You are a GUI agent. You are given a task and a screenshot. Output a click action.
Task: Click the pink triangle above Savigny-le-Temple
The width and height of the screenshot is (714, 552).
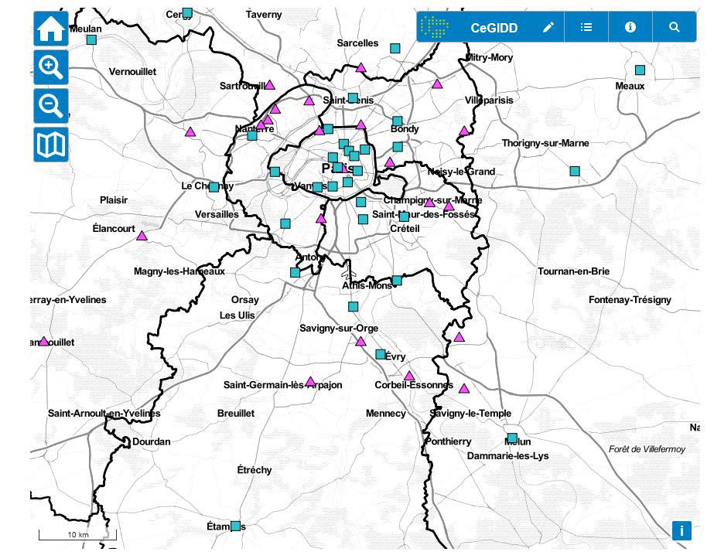point(464,389)
